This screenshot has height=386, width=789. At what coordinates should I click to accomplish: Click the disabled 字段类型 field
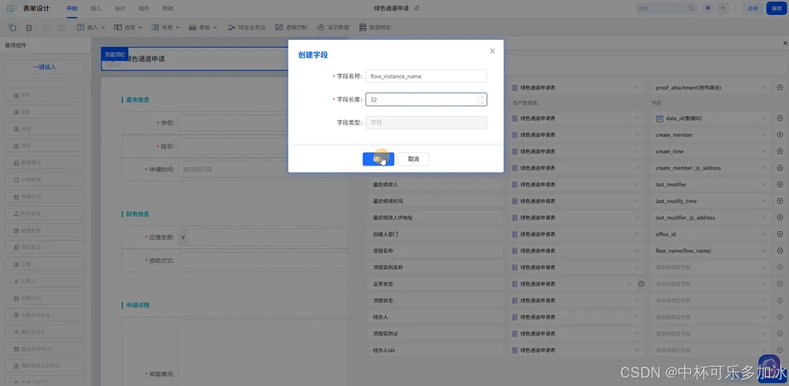(426, 122)
